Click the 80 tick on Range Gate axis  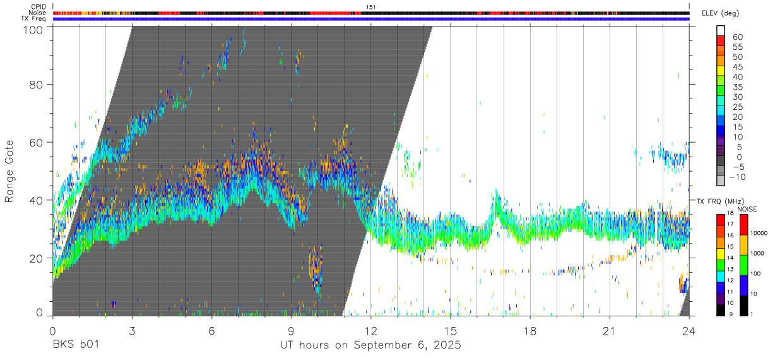(x=37, y=84)
